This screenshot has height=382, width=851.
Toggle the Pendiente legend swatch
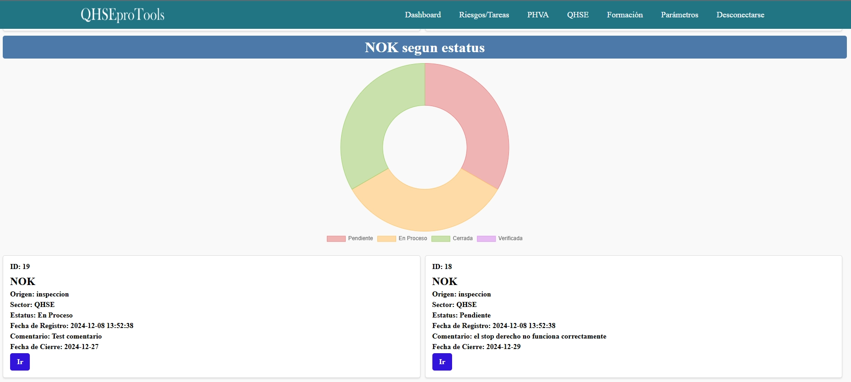336,238
